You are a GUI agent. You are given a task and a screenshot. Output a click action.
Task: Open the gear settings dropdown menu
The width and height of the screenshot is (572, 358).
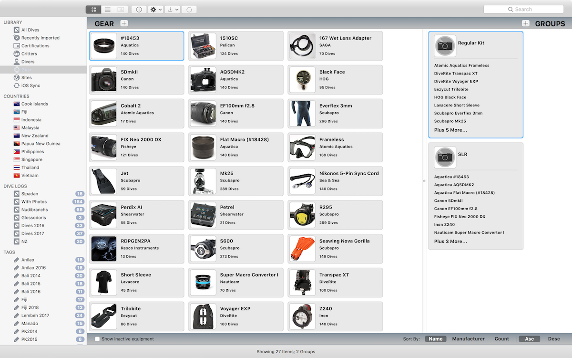[156, 10]
